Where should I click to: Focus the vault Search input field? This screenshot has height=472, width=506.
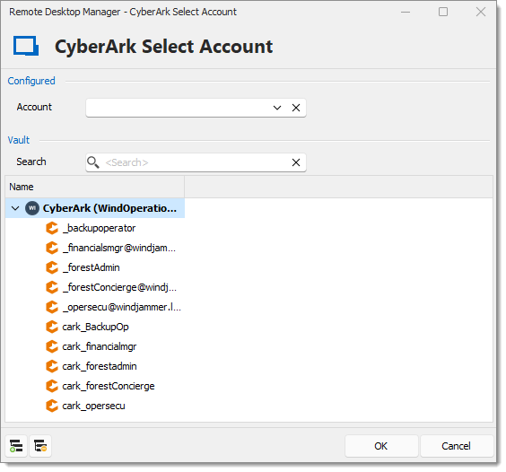pos(196,162)
